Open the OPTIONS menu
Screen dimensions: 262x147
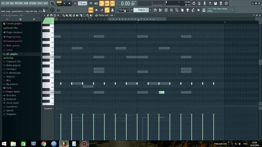pos(33,3)
